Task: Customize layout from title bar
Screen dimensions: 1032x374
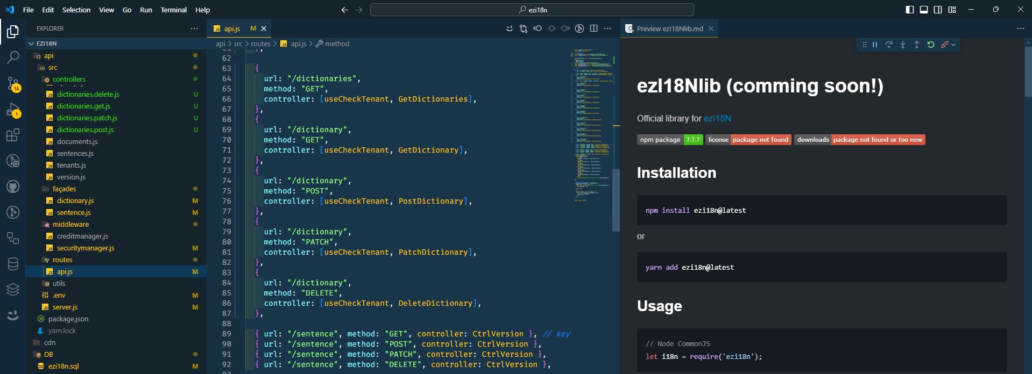Action: [952, 10]
